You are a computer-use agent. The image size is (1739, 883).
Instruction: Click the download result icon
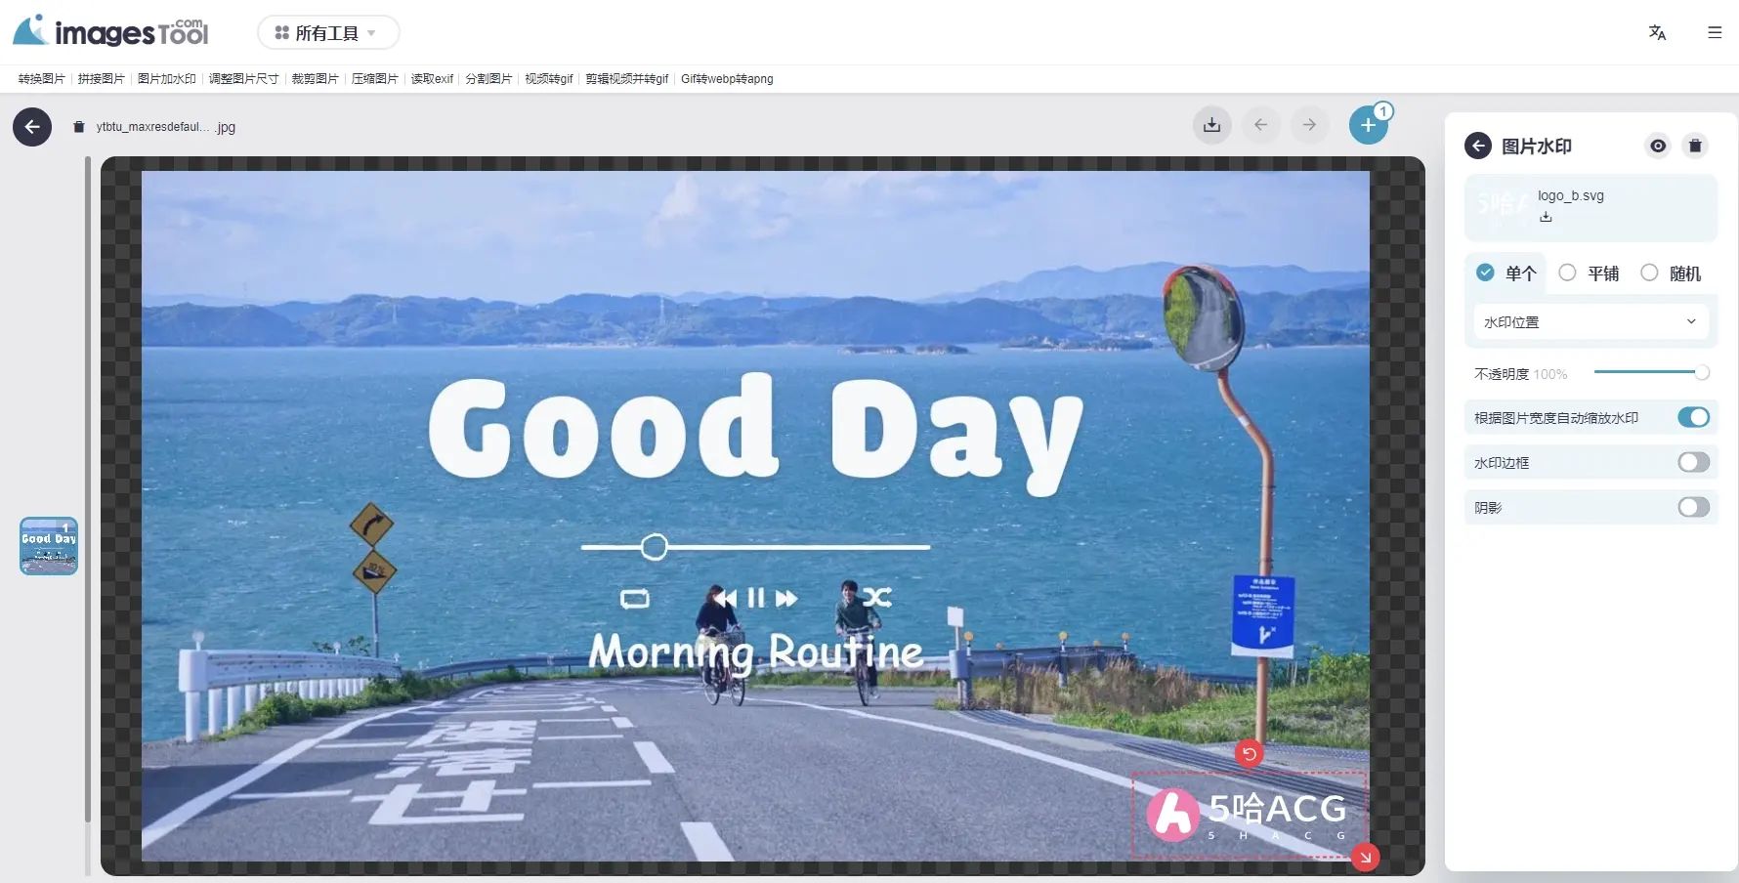1211,125
